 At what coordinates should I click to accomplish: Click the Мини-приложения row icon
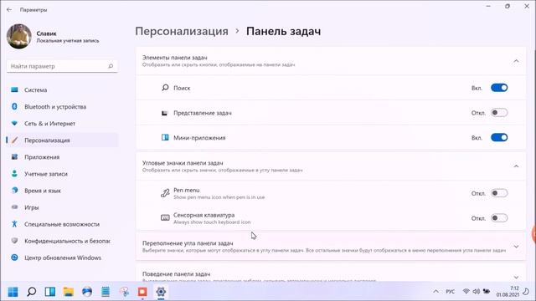click(x=165, y=137)
